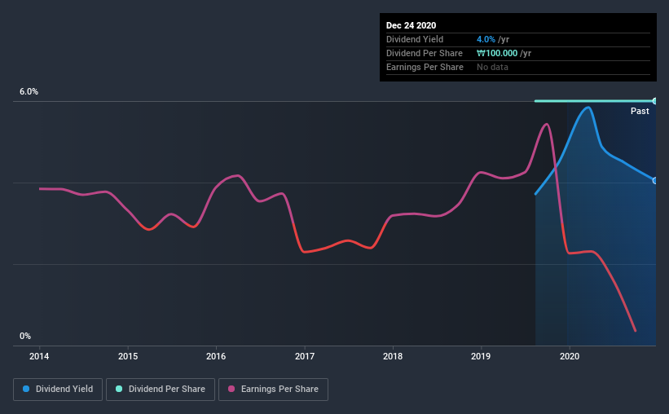Viewport: 669px width, 414px height.
Task: Toggle the Dividend Per Share legend button
Action: pyautogui.click(x=161, y=390)
